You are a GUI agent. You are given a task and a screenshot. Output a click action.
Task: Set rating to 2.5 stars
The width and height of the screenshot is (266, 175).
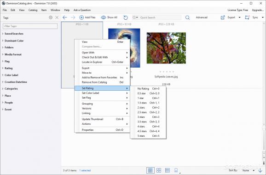click(x=148, y=112)
